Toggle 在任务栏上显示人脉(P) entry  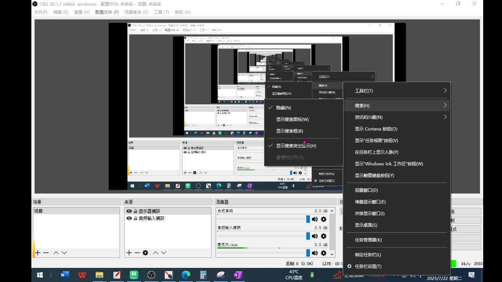coord(397,152)
